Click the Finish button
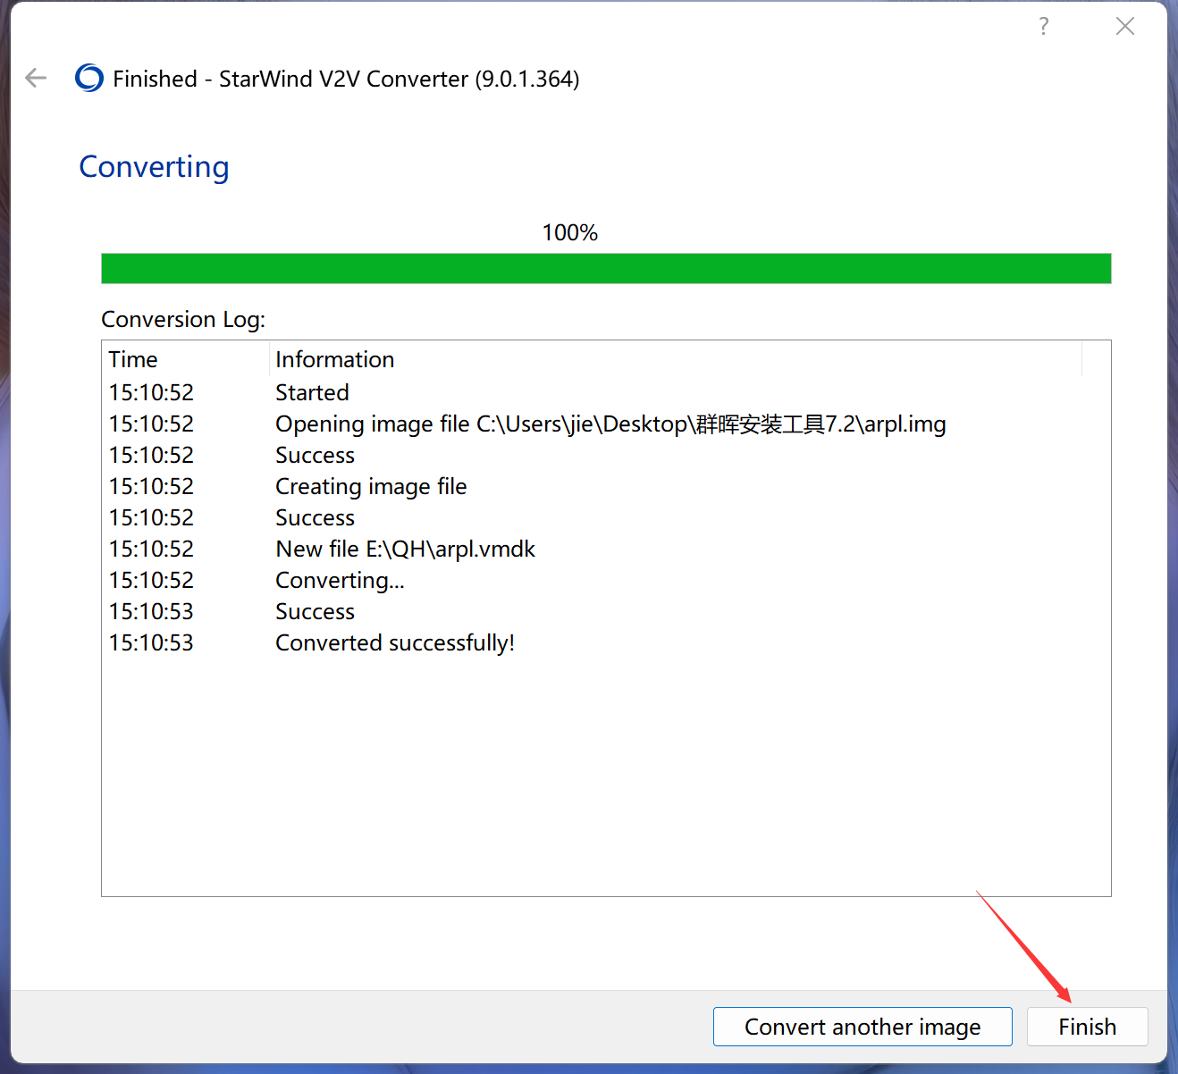The width and height of the screenshot is (1178, 1074). click(1087, 1027)
